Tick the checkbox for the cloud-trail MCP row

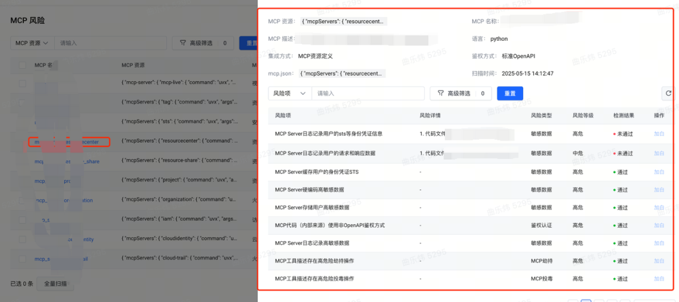click(x=22, y=259)
